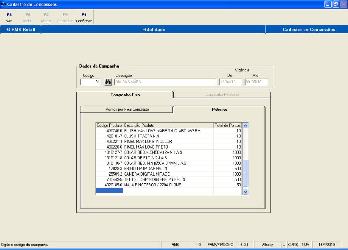Click the Descrição field DIA DAS MÃES
The width and height of the screenshot is (348, 250).
165,82
